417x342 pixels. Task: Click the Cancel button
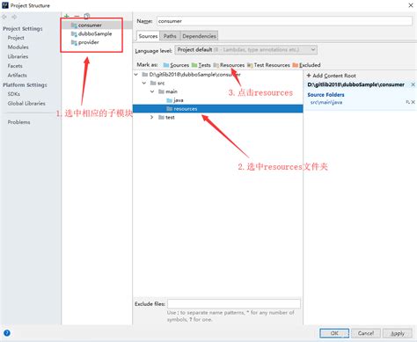pos(366,333)
